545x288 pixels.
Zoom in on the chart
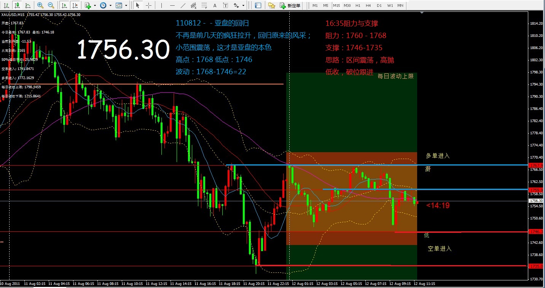[40, 5]
